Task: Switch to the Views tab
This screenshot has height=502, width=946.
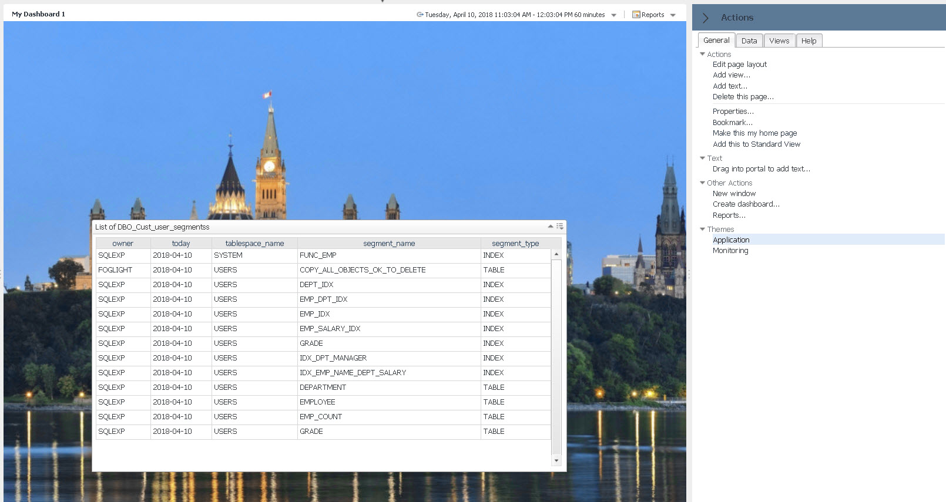Action: tap(779, 41)
